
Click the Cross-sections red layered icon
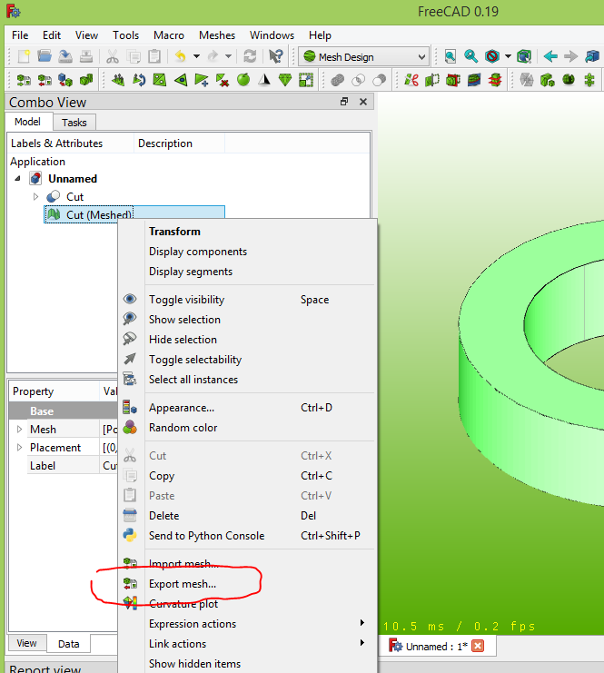(x=495, y=80)
